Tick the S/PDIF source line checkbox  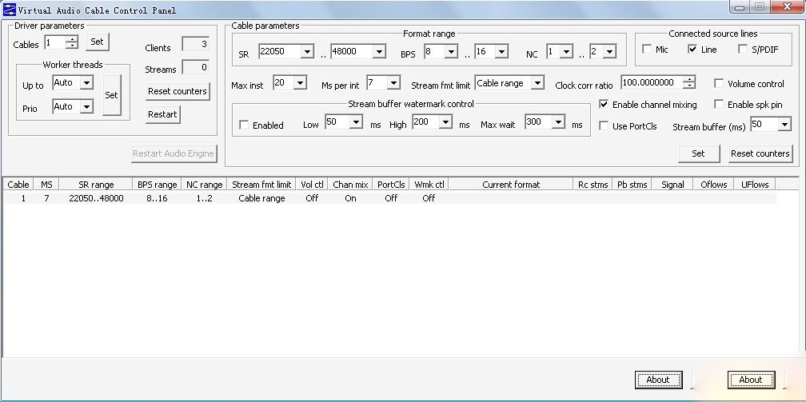tap(744, 50)
